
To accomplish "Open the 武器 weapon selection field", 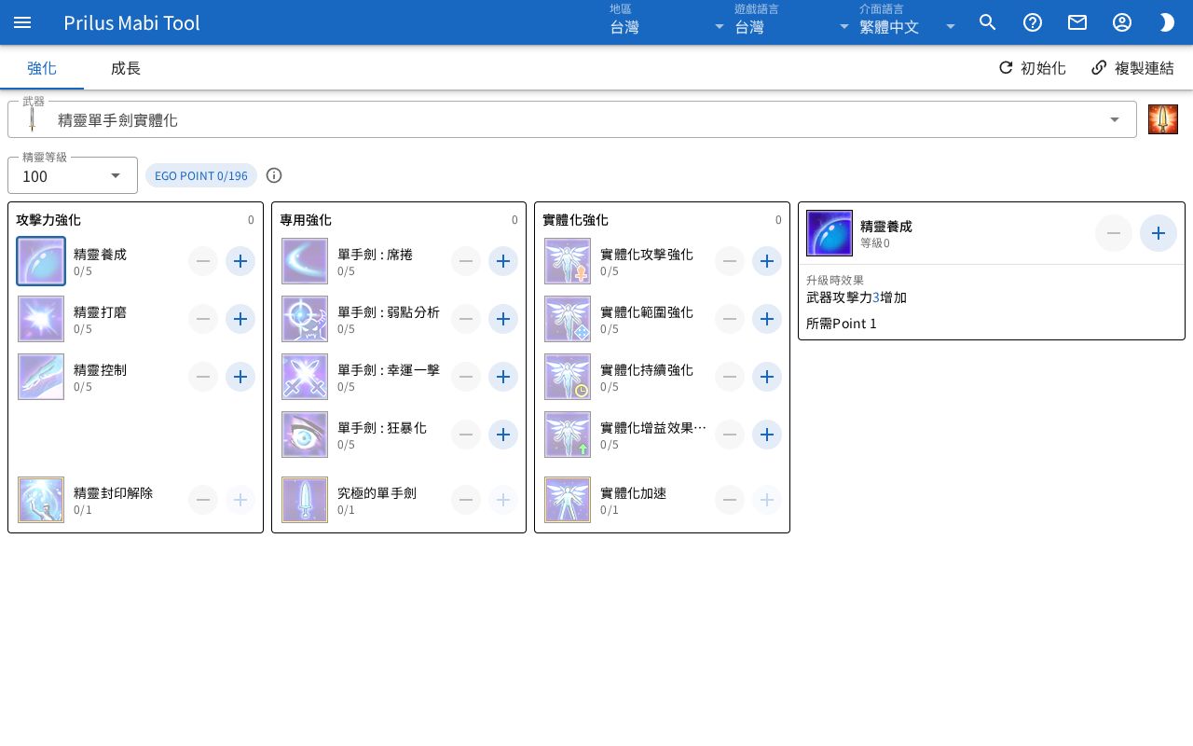I will coord(572,119).
